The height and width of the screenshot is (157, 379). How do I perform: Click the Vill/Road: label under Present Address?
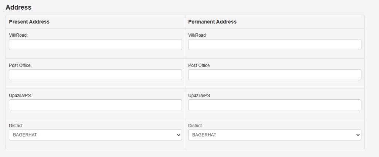tap(19, 35)
